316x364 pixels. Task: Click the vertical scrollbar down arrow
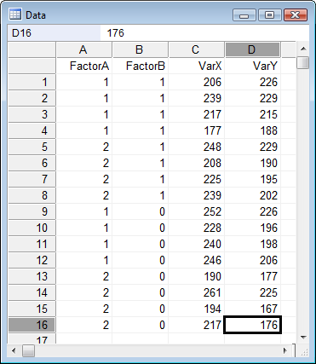click(x=303, y=338)
